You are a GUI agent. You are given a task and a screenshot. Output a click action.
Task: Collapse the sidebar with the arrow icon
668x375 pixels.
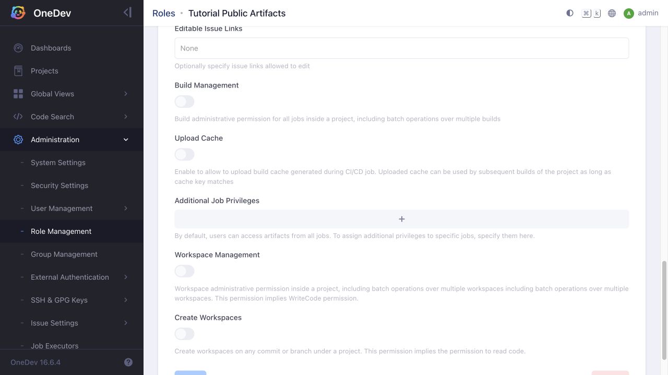tap(127, 12)
